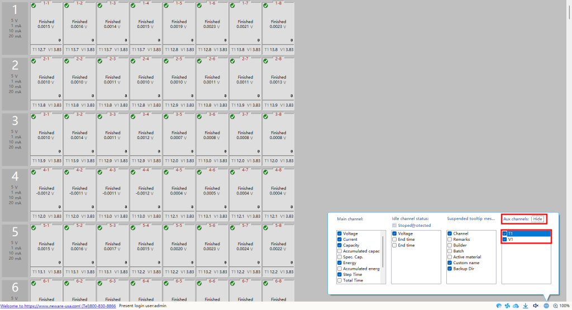Click the blue ellipsis display settings icon
The height and width of the screenshot is (310, 572).
tap(546, 306)
